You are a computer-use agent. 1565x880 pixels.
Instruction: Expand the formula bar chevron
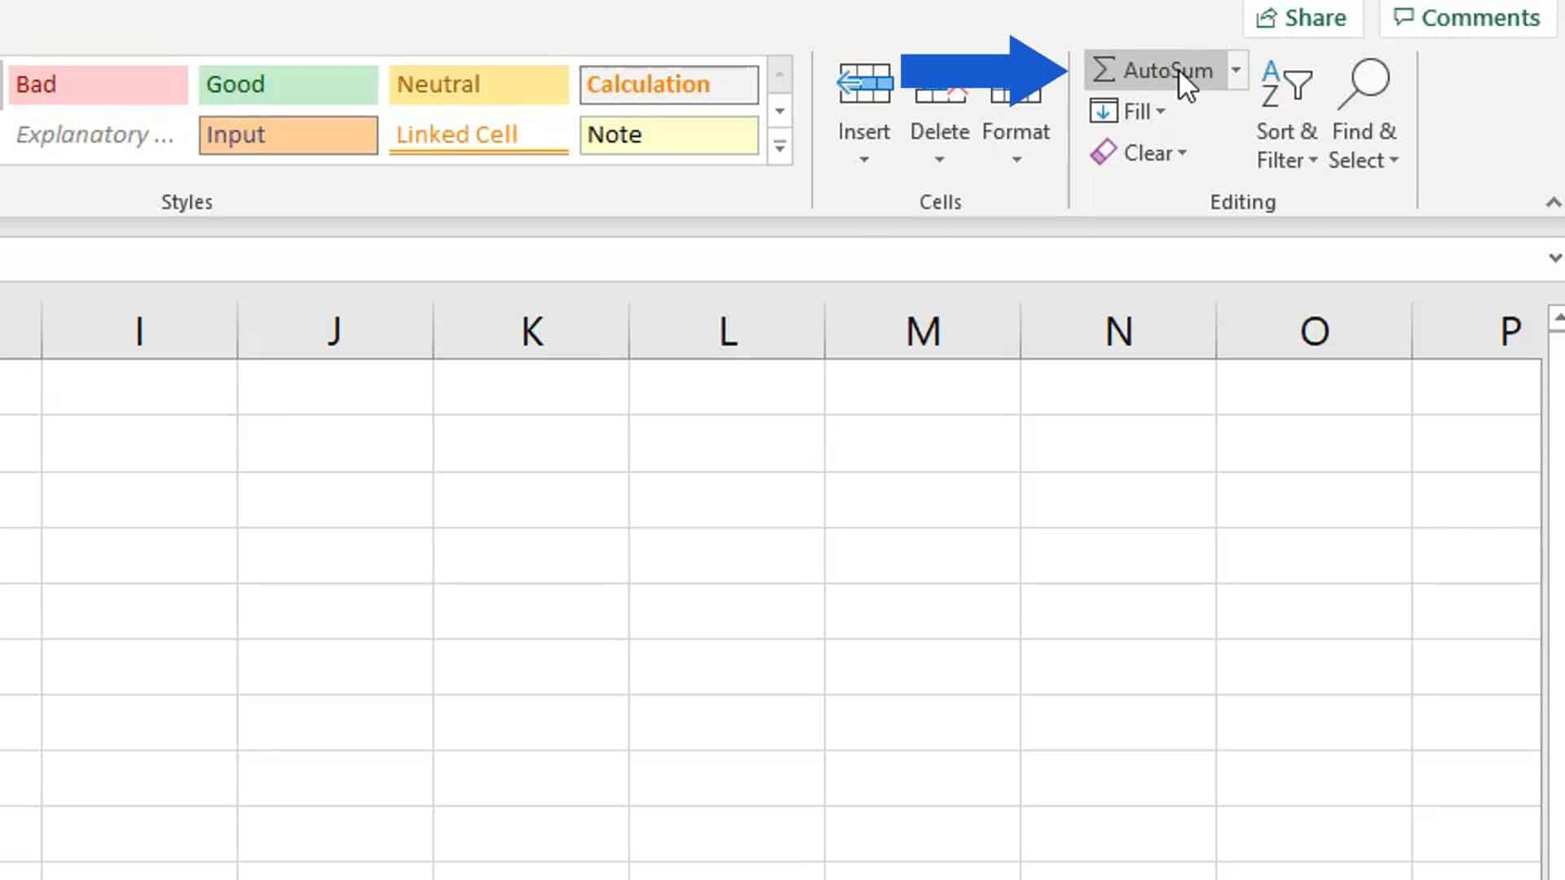[x=1554, y=257]
